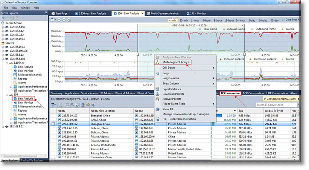The height and width of the screenshot is (170, 309).
Task: Toggle Outbound Packets legend entry
Action: (x=263, y=59)
